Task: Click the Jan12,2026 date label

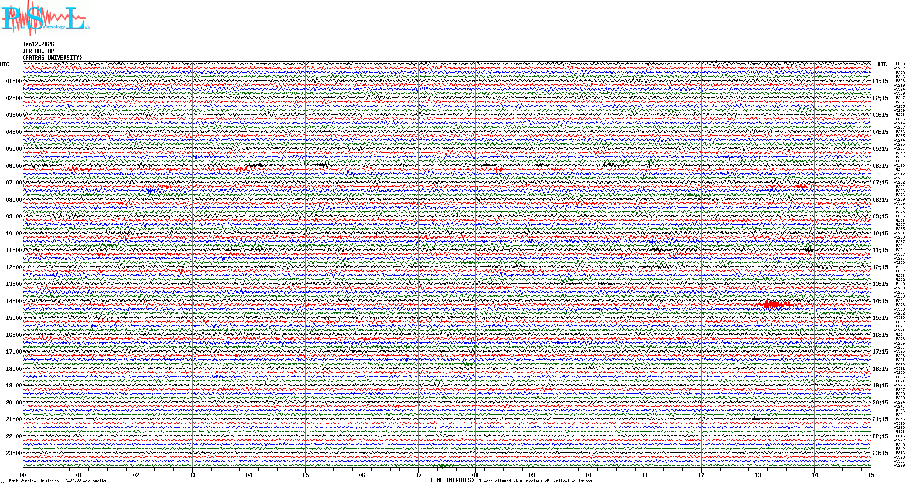Action: [38, 44]
